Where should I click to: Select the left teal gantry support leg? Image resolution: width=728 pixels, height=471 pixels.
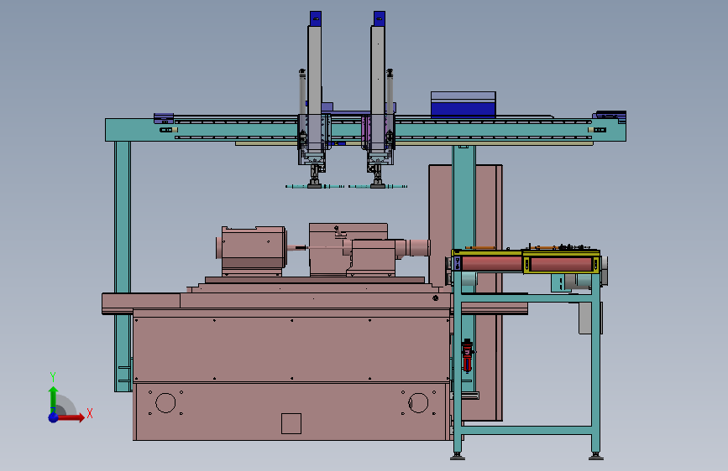pyautogui.click(x=123, y=267)
